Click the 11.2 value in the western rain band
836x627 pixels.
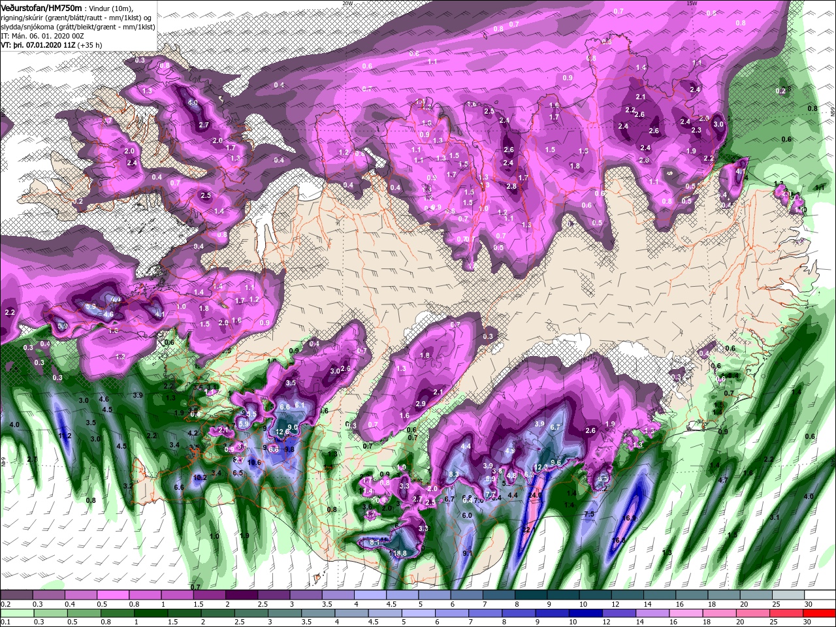tap(65, 436)
